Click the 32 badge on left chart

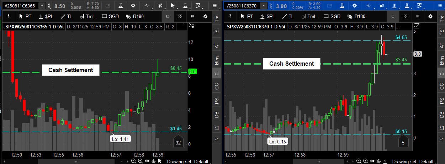[179, 143]
